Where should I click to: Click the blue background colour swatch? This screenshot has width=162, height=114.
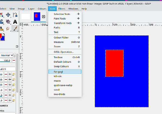coord(3,39)
